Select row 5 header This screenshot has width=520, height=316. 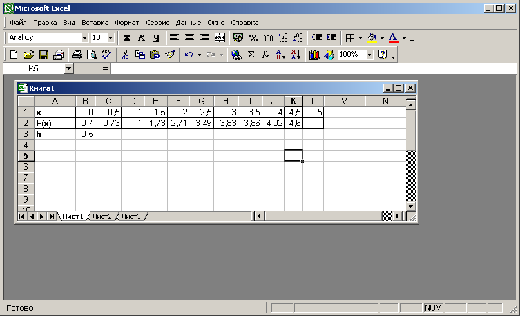[x=26, y=156]
